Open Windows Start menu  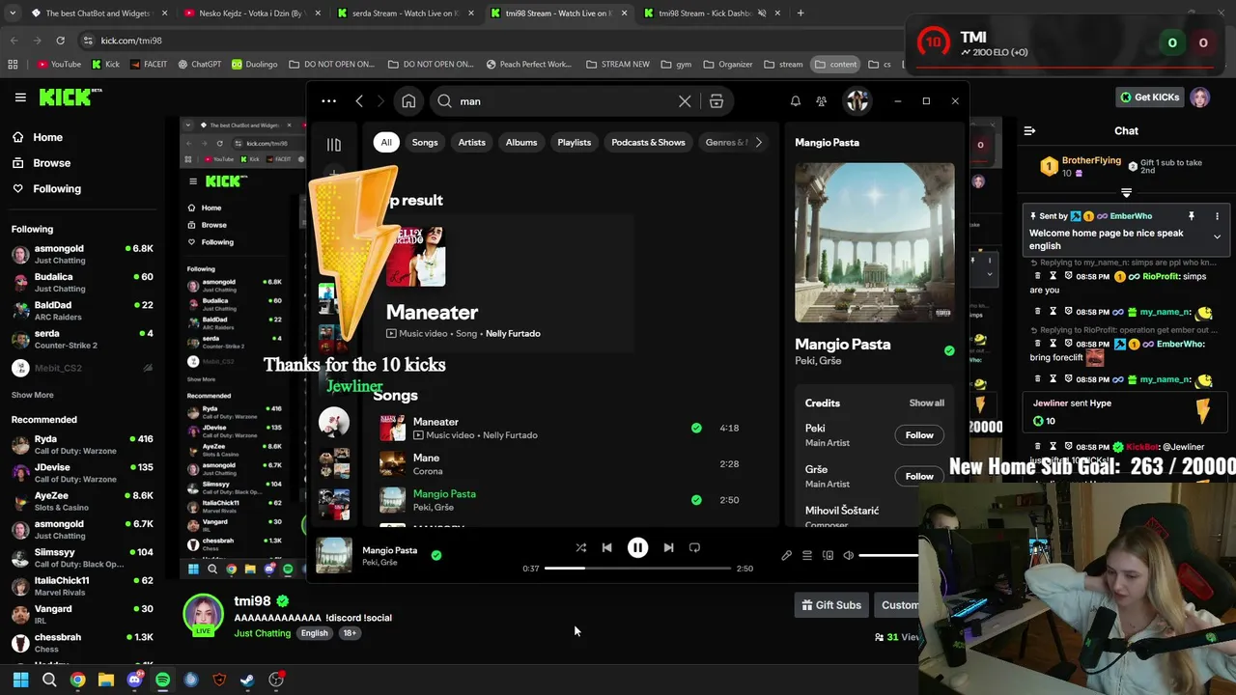click(x=20, y=680)
